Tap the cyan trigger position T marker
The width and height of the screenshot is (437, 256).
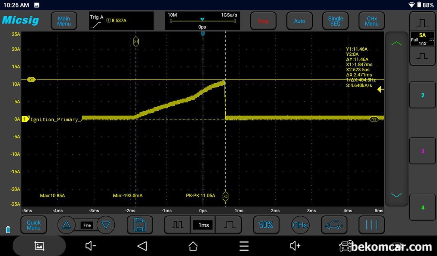click(203, 33)
